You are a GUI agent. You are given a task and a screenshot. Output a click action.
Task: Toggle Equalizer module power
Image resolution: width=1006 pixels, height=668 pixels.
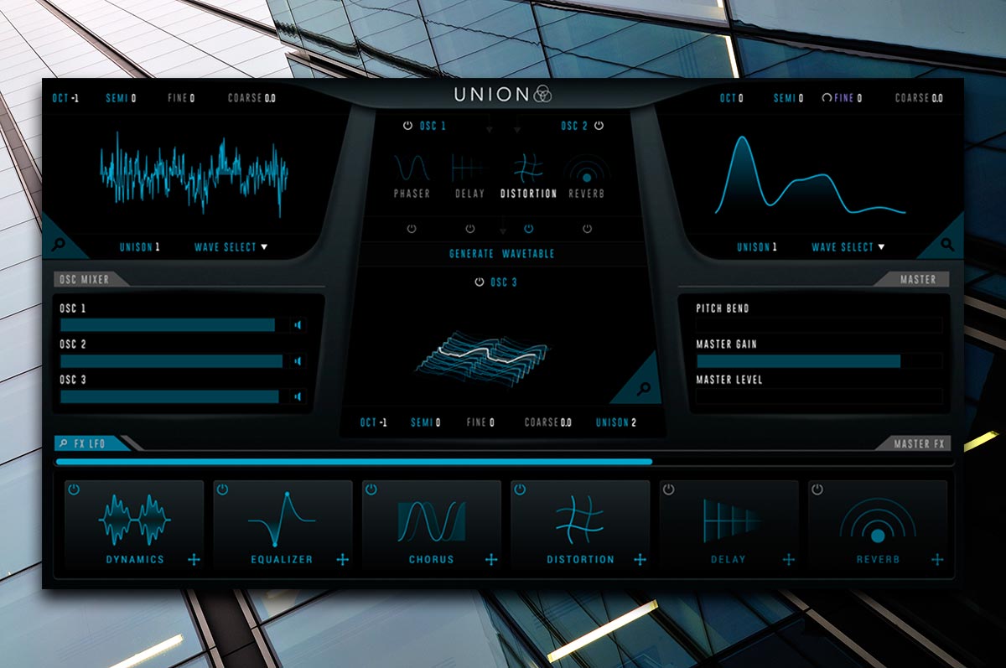[222, 489]
